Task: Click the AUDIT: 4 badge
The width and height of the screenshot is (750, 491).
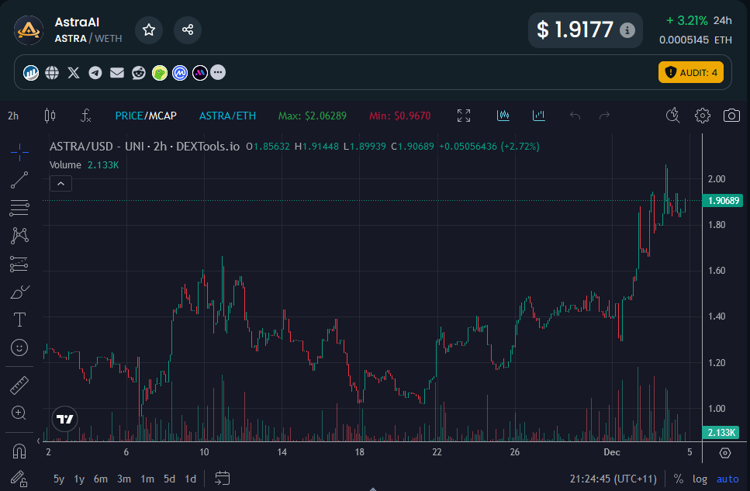Action: point(691,72)
